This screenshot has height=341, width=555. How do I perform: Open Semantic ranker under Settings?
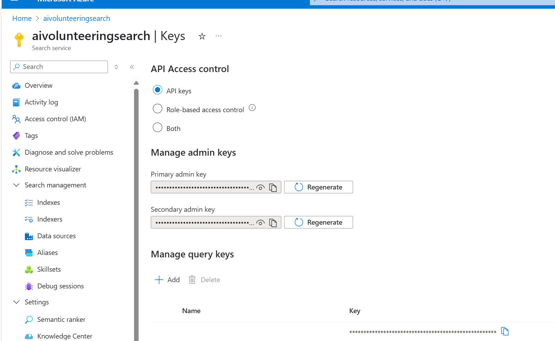61,320
